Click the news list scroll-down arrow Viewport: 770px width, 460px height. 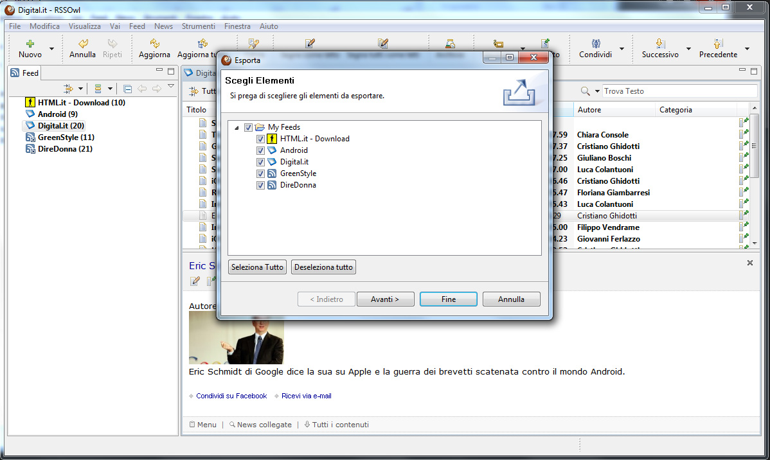[755, 243]
